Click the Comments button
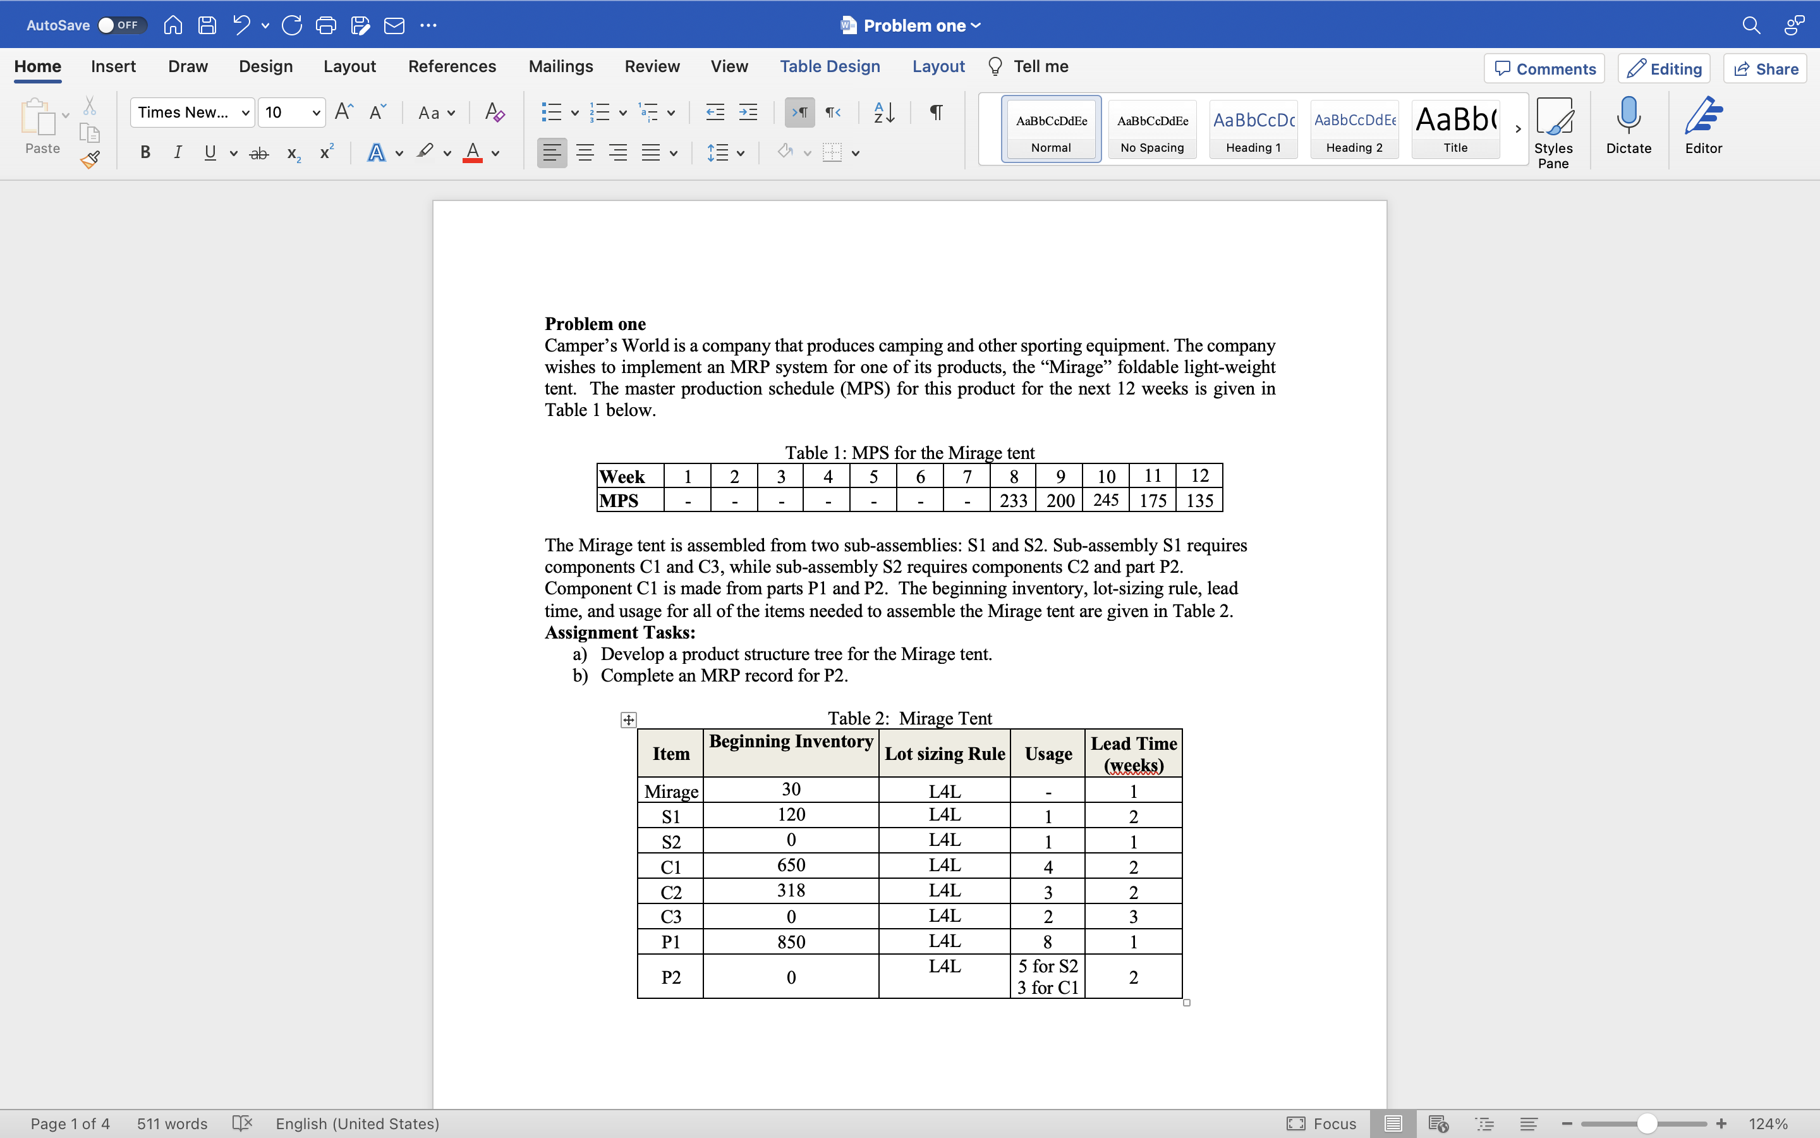The width and height of the screenshot is (1820, 1138). (1544, 68)
